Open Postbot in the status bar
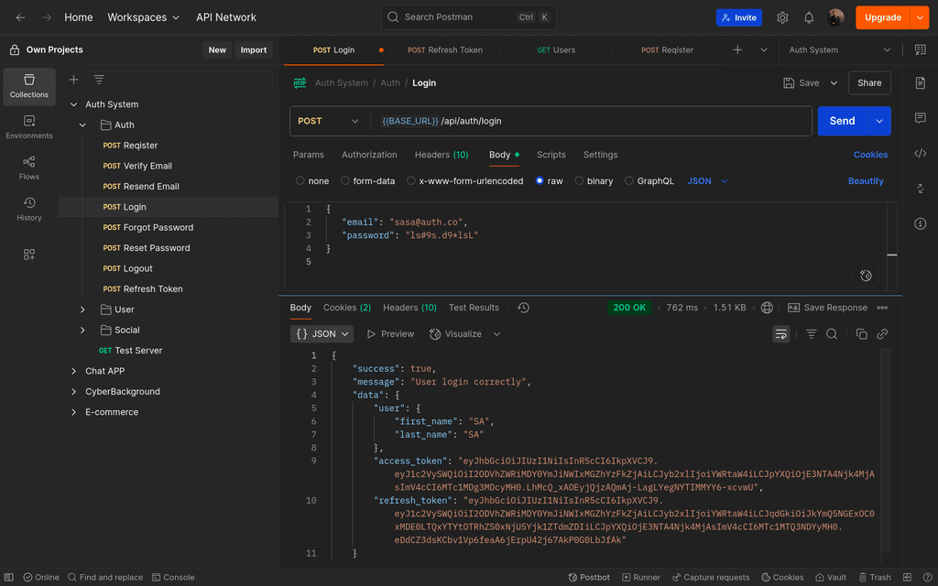The image size is (938, 586). (x=589, y=577)
